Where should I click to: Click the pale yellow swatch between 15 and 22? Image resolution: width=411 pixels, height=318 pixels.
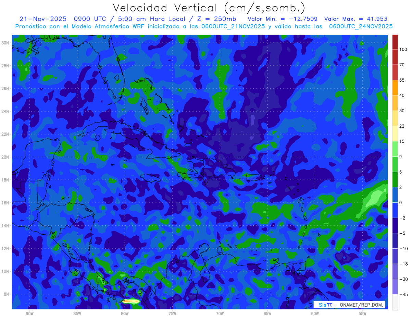pos(395,133)
